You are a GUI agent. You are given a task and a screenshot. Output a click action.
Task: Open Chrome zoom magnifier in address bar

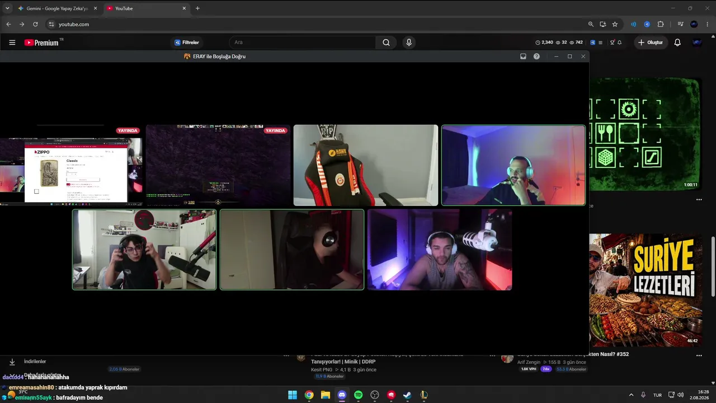pos(591,24)
